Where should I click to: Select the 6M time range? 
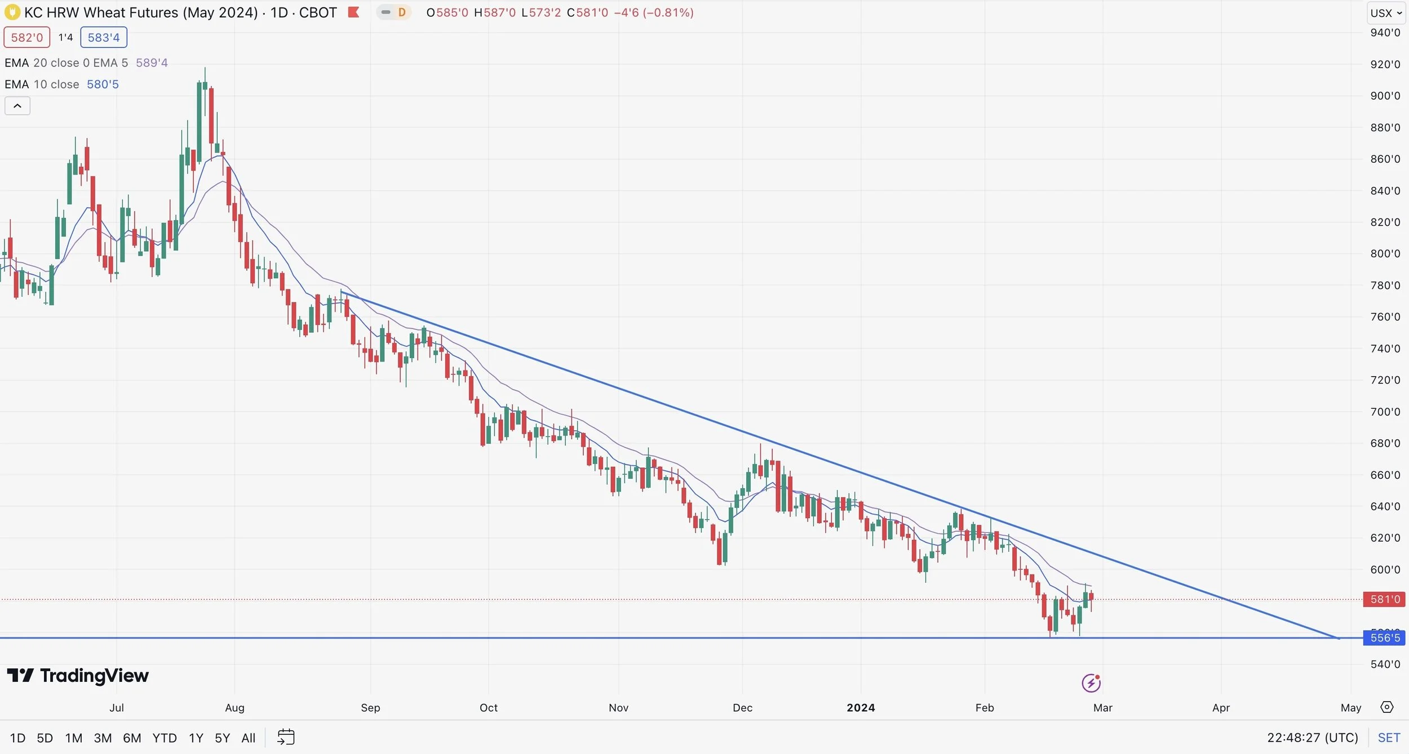click(x=132, y=738)
